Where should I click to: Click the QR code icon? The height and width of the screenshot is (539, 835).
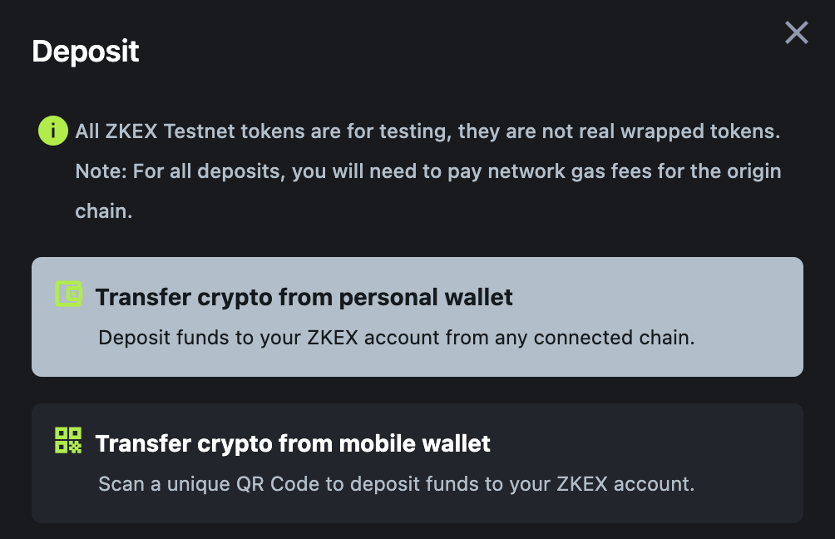click(68, 441)
